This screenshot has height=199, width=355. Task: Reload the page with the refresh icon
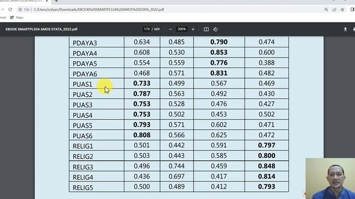10,9
